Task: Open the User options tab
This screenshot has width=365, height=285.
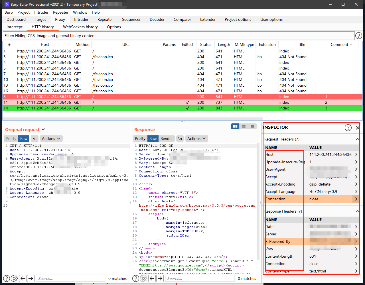Action: click(x=271, y=19)
